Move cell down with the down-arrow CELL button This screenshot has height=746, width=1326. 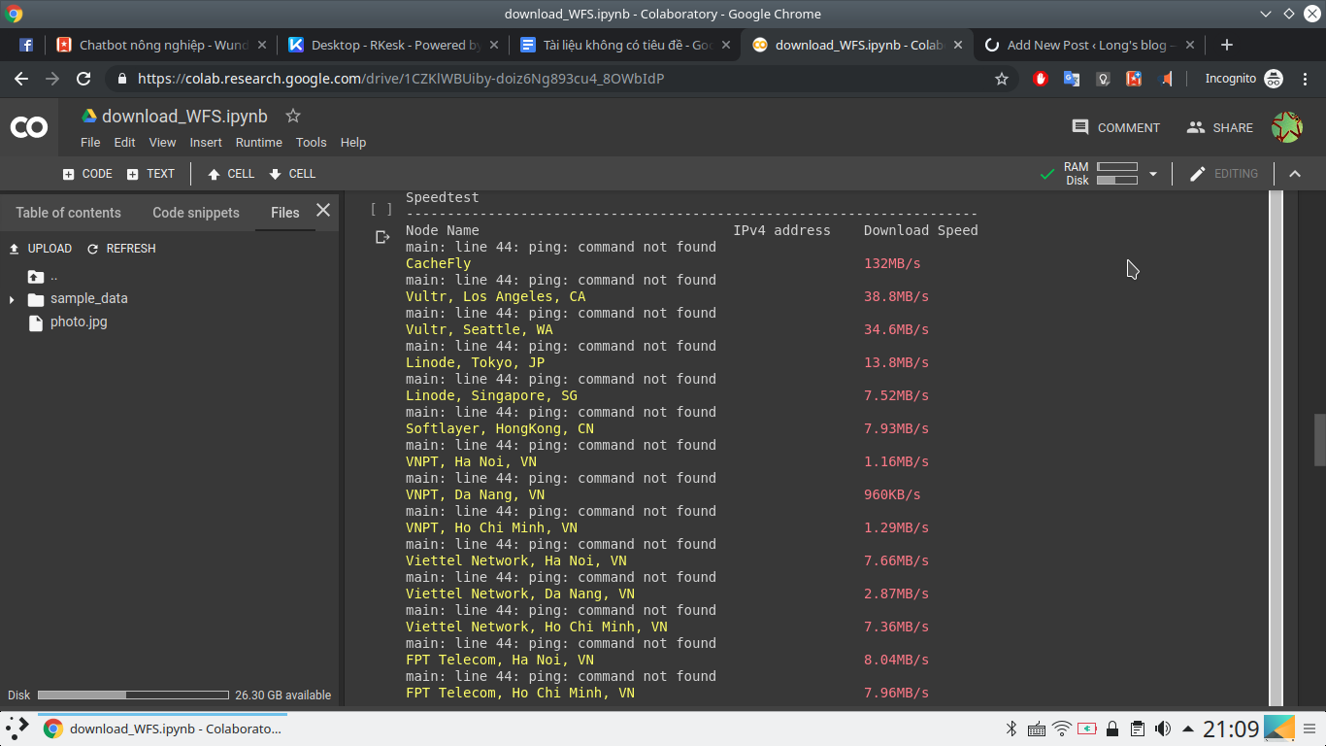pos(292,174)
